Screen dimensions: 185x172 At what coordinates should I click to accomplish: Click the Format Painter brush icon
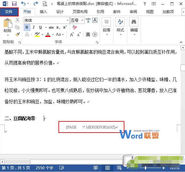17,34
